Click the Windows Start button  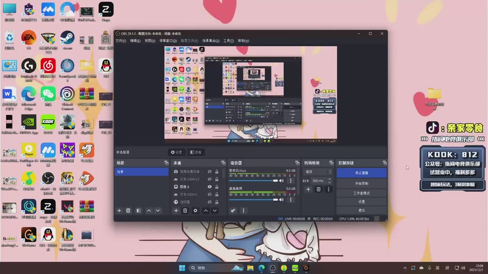pyautogui.click(x=182, y=268)
